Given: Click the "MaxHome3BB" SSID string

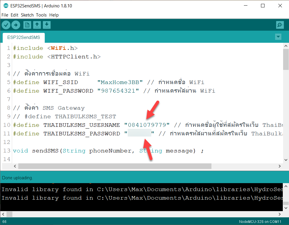Looking at the screenshot, I should [120, 82].
